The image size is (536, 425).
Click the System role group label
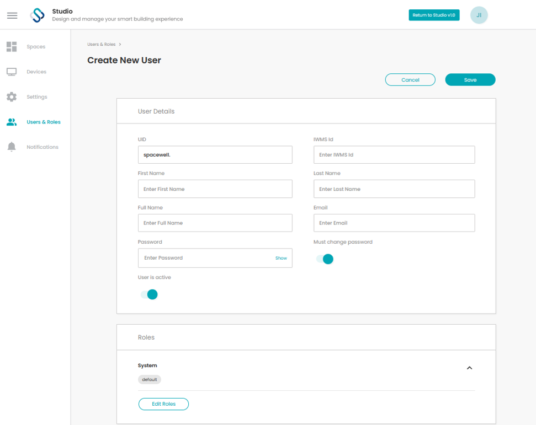coord(147,365)
